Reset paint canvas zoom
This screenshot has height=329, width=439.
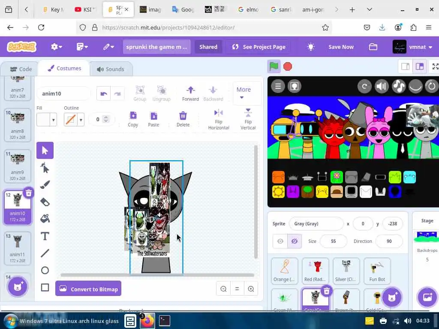pyautogui.click(x=237, y=289)
